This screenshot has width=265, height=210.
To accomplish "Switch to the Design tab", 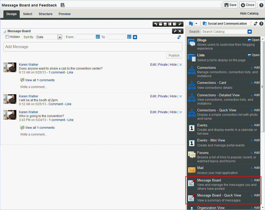I will 11,14.
